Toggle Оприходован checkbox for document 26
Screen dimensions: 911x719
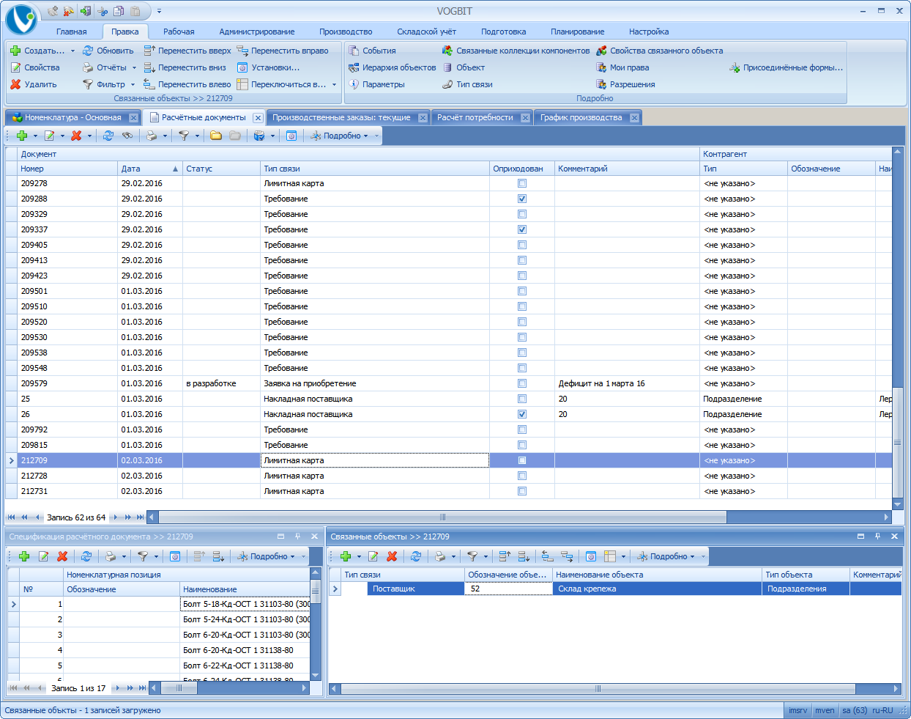tap(522, 414)
